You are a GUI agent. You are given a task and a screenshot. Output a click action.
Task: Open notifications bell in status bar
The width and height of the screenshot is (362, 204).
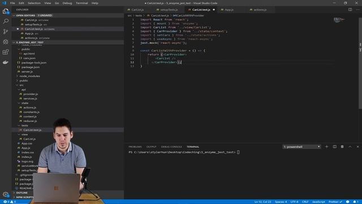(356, 202)
